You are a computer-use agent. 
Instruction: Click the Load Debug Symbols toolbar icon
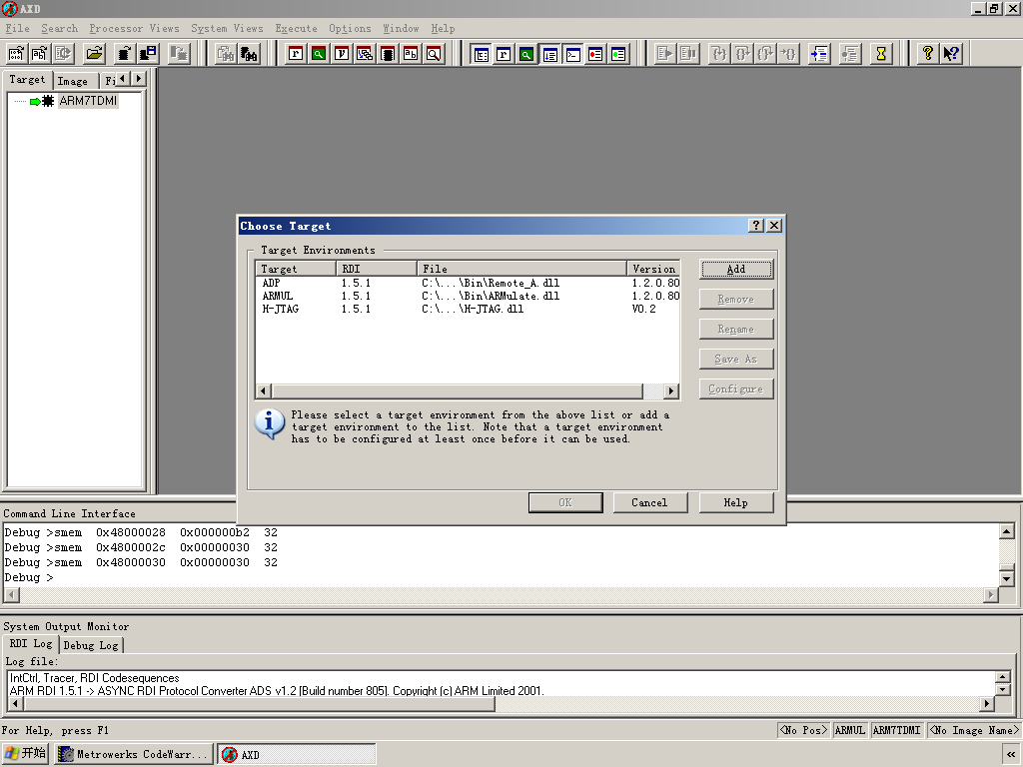pos(40,54)
